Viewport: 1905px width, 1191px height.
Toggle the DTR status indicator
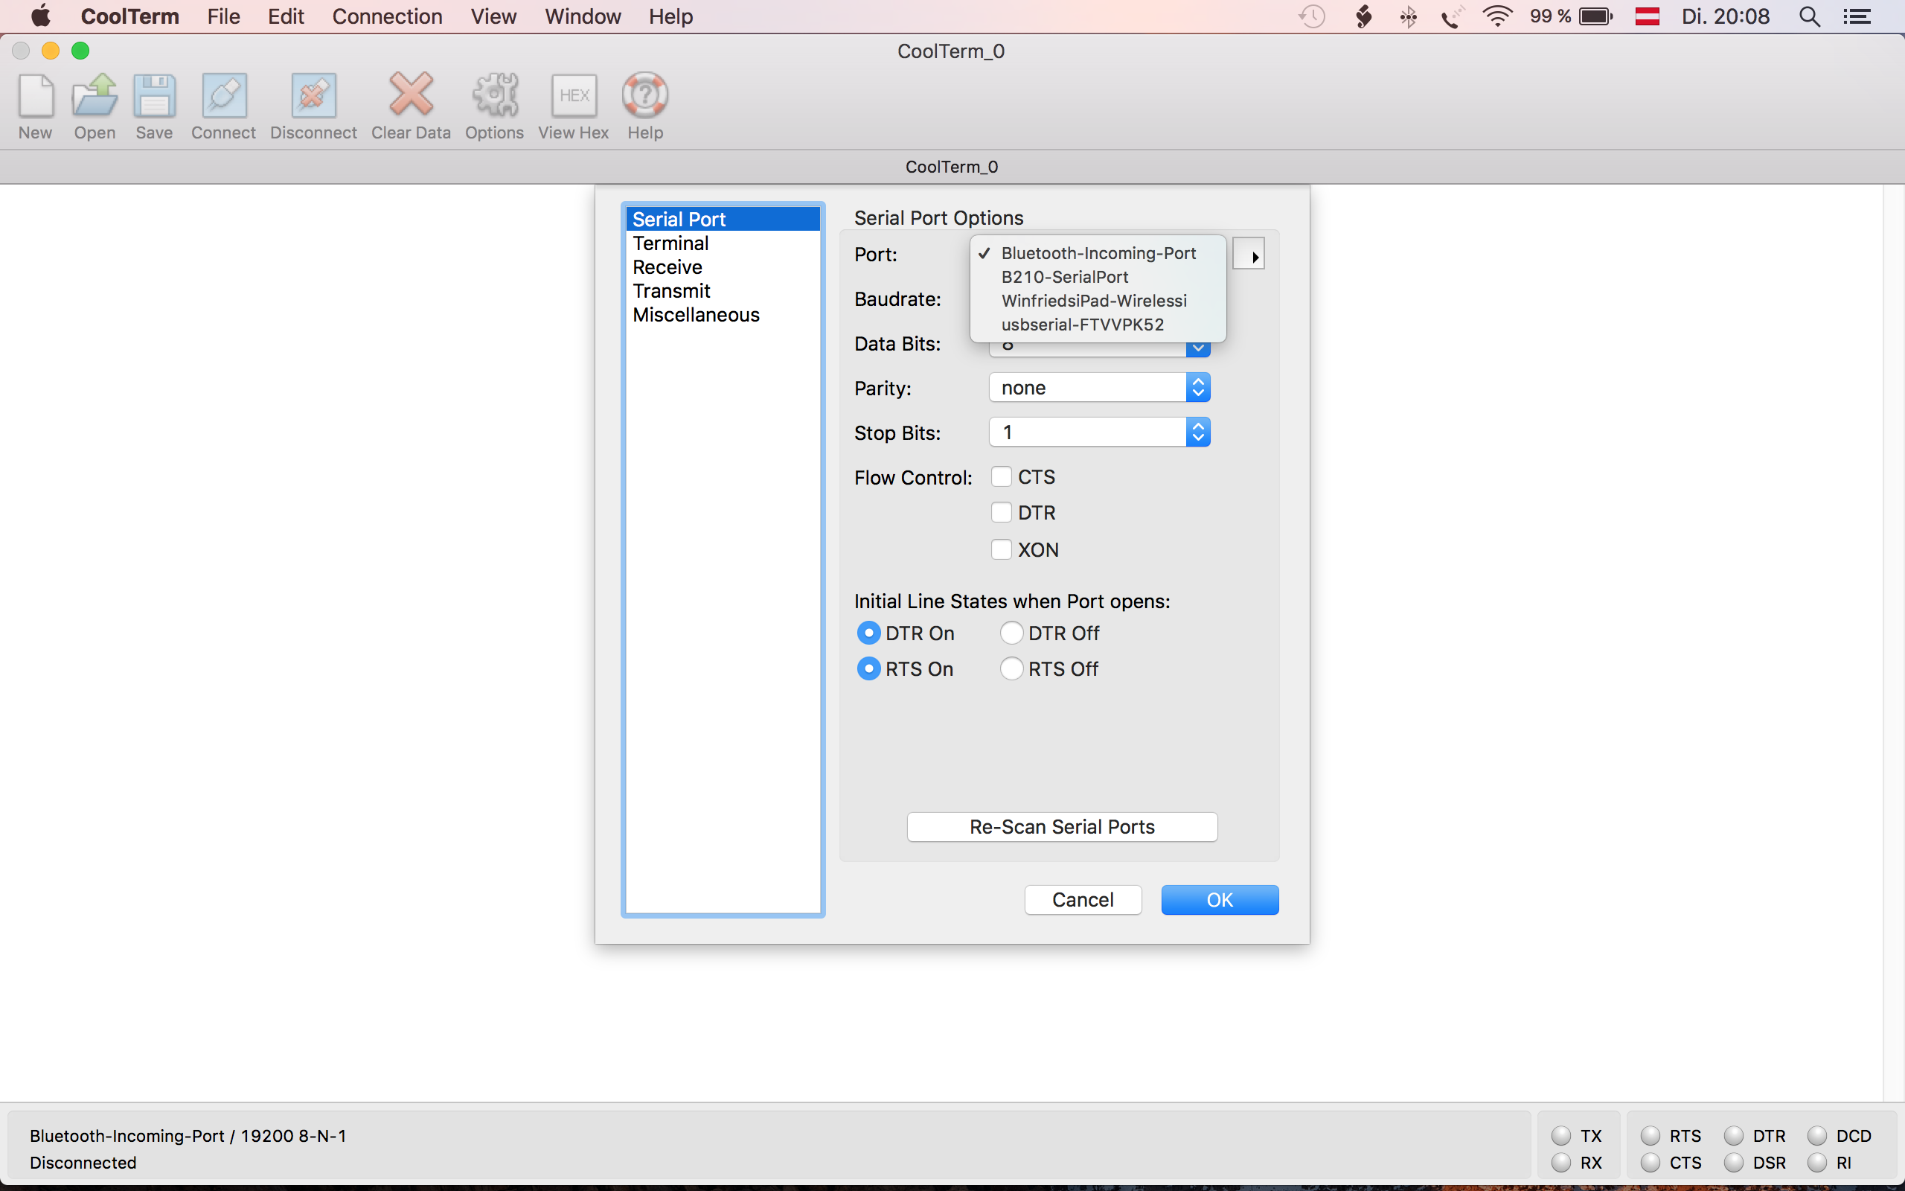[x=1734, y=1136]
